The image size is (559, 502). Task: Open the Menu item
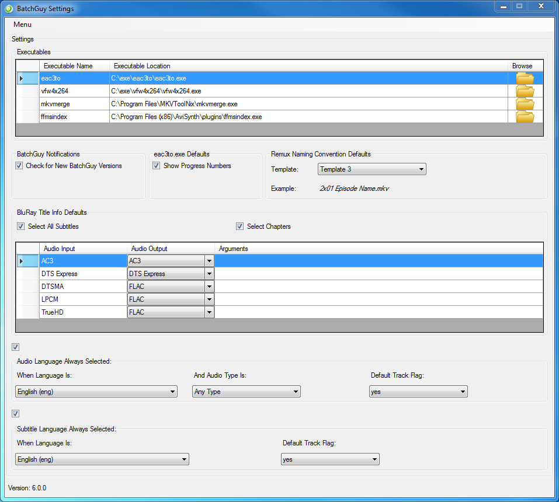pos(22,25)
